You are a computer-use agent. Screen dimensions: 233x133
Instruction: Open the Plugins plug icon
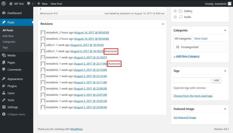tap(4, 86)
